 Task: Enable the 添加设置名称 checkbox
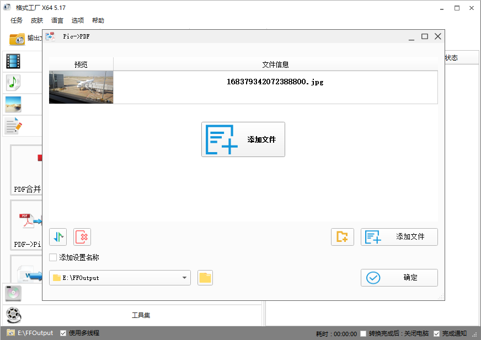52,257
